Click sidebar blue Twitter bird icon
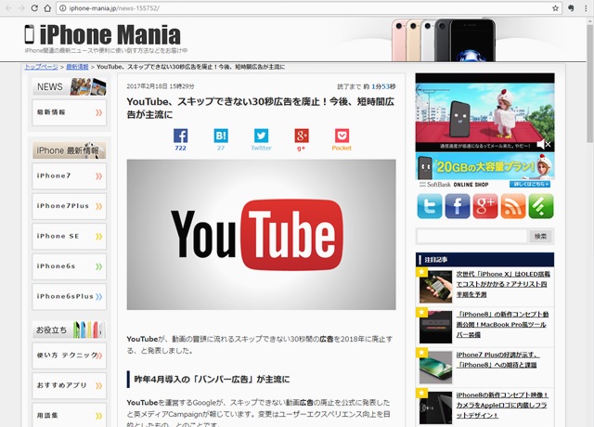Image resolution: width=594 pixels, height=427 pixels. click(430, 206)
